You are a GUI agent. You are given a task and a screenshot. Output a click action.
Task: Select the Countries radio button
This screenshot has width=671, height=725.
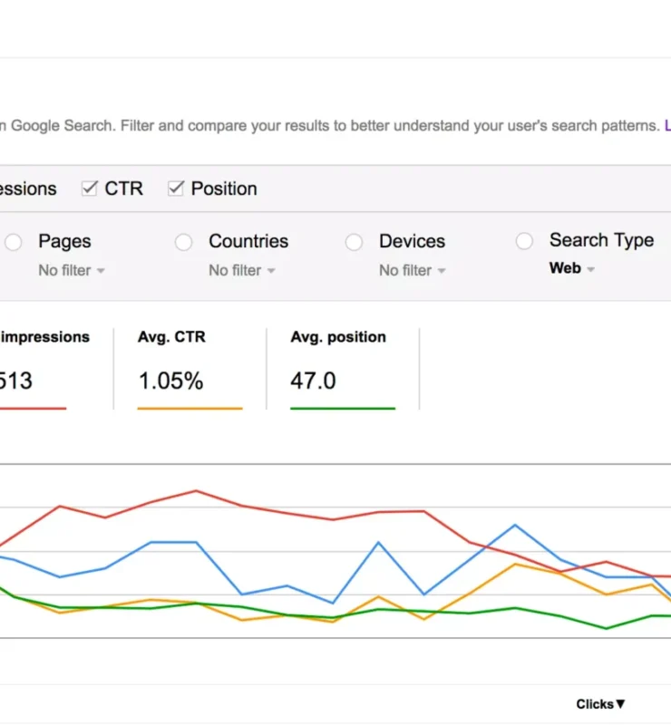(x=184, y=242)
